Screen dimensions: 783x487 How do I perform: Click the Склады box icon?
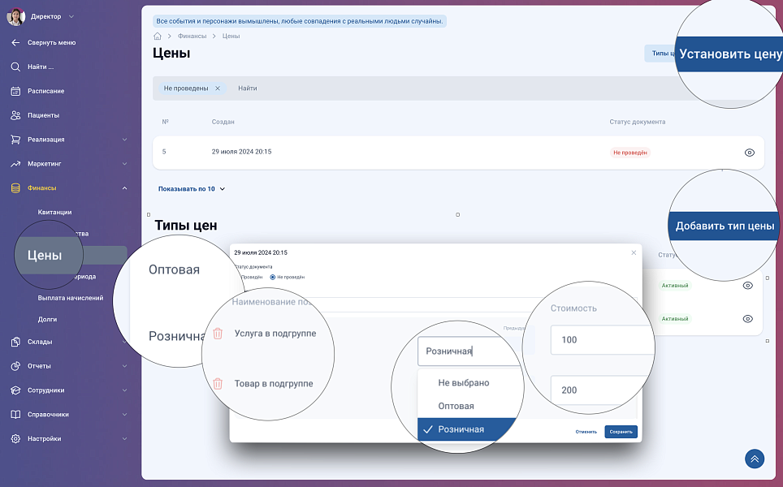[x=15, y=342]
